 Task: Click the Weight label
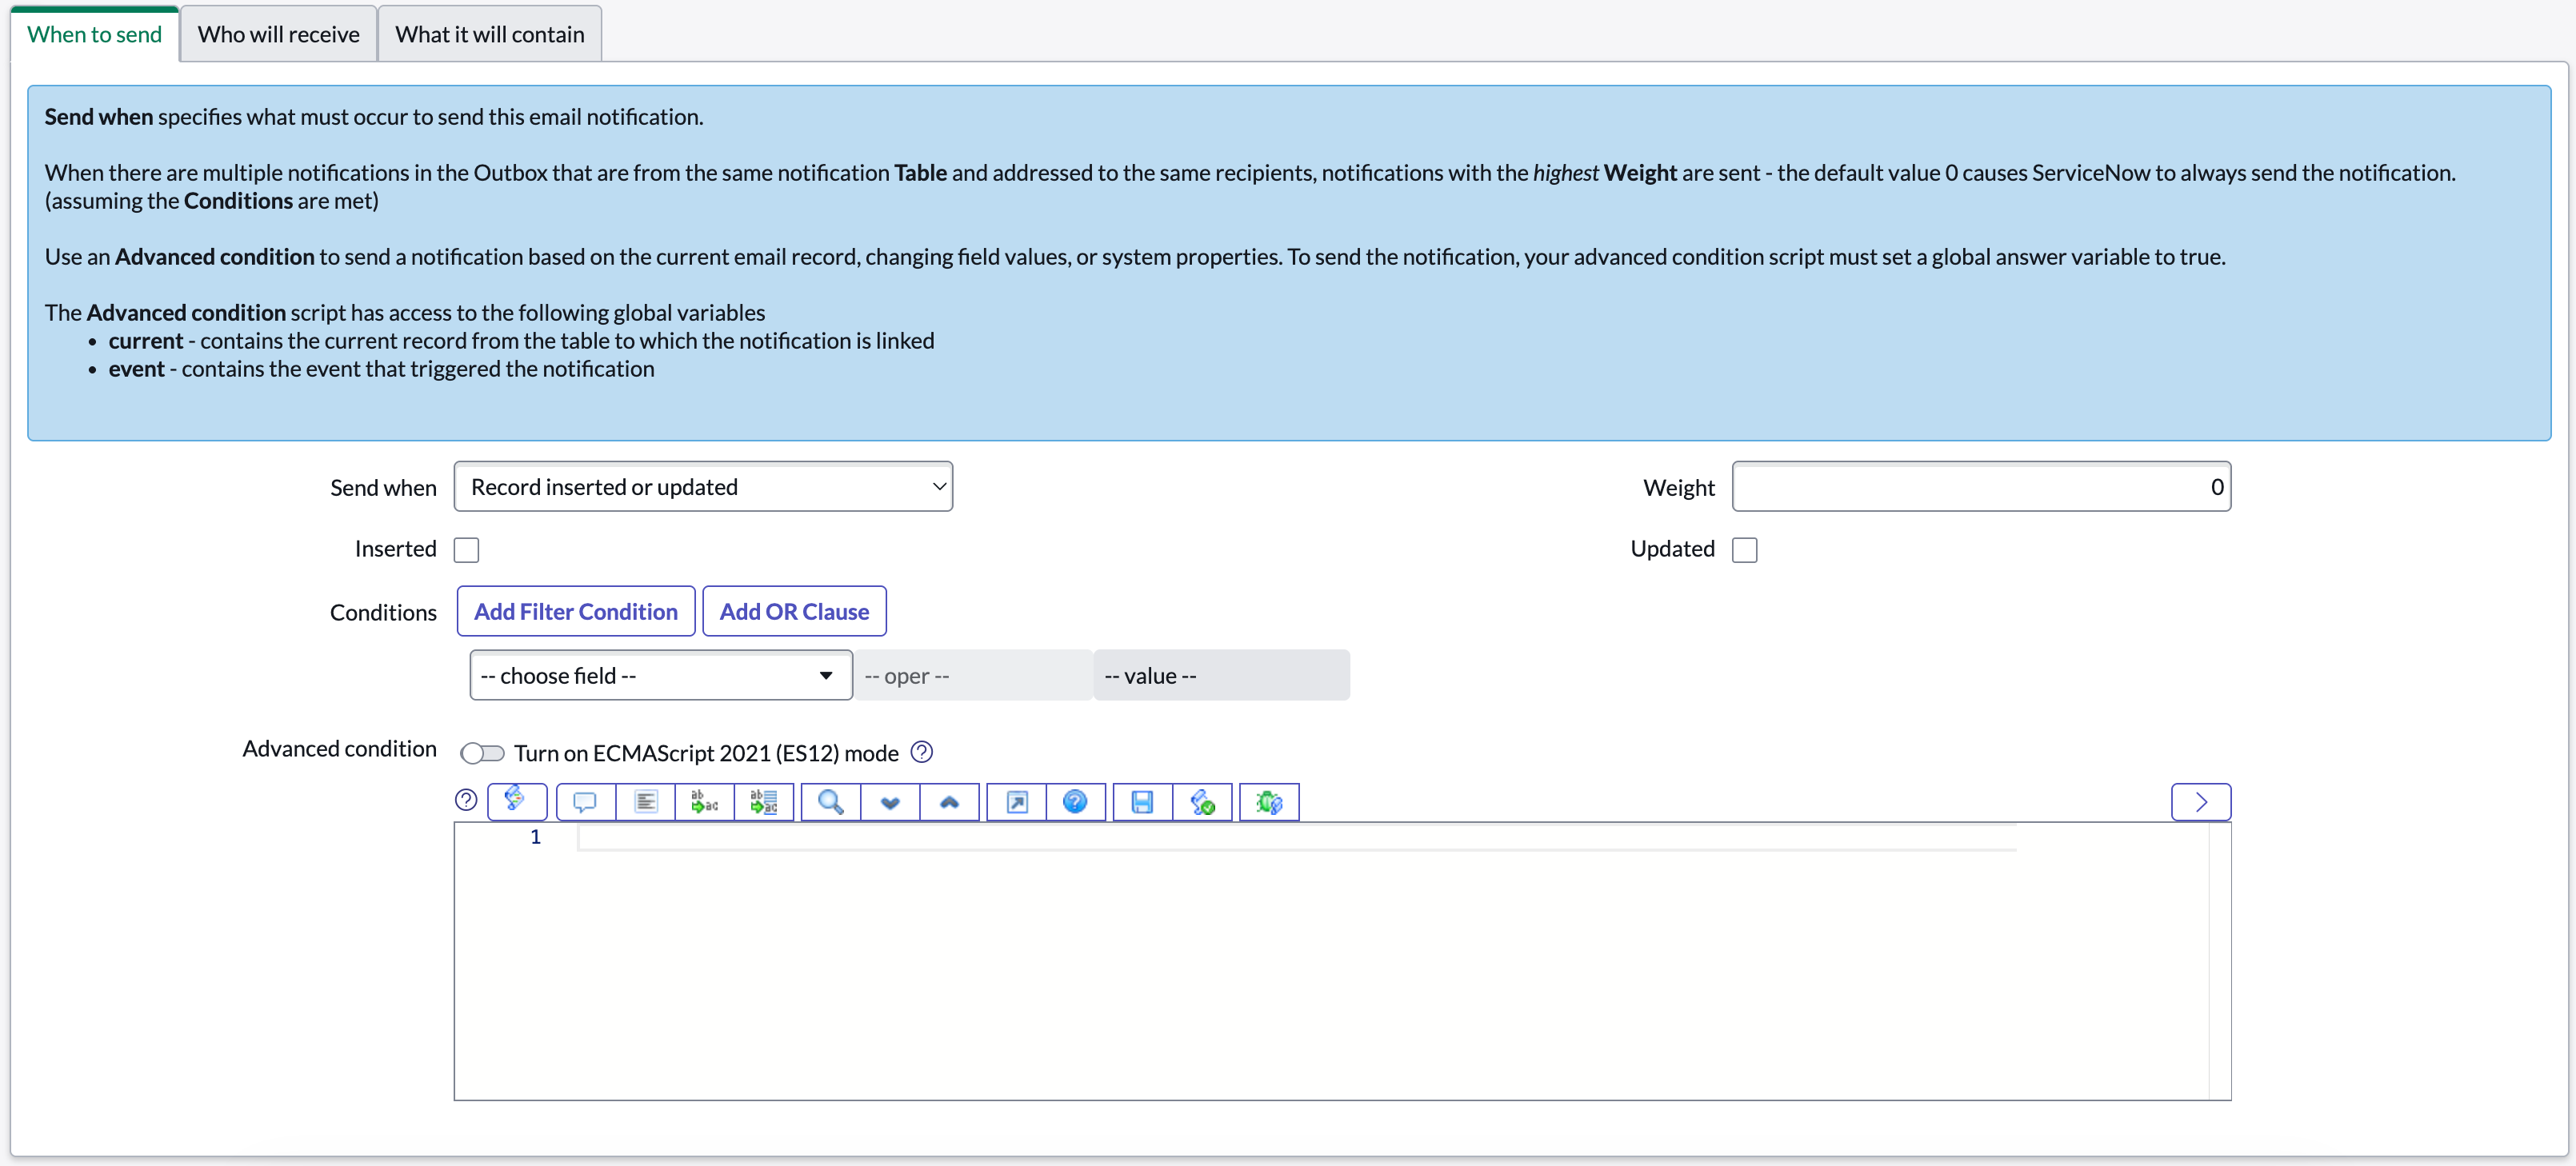pyautogui.click(x=1678, y=487)
